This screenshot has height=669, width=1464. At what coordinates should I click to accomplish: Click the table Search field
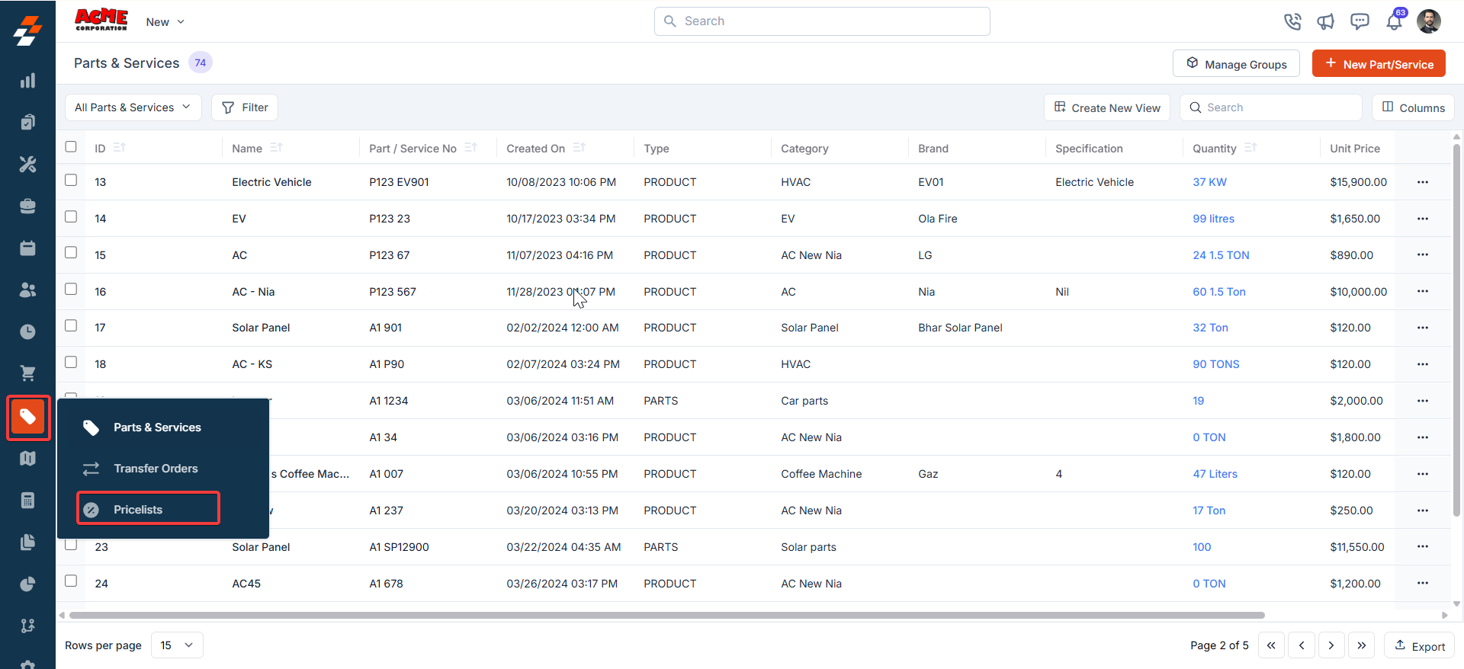(x=1271, y=107)
